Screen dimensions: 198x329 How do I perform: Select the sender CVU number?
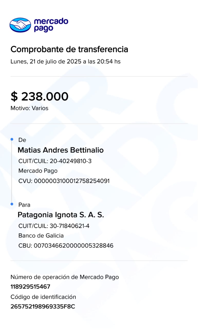pos(64,181)
